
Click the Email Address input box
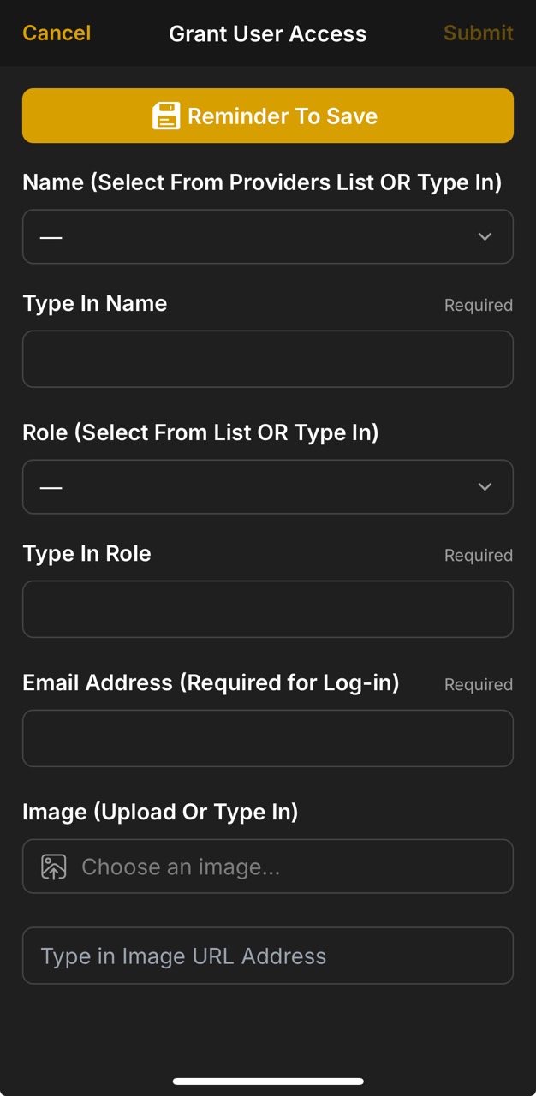click(x=268, y=738)
